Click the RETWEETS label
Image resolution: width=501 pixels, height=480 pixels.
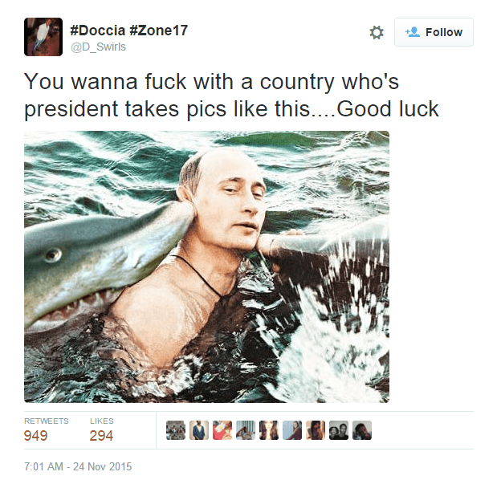pyautogui.click(x=47, y=421)
